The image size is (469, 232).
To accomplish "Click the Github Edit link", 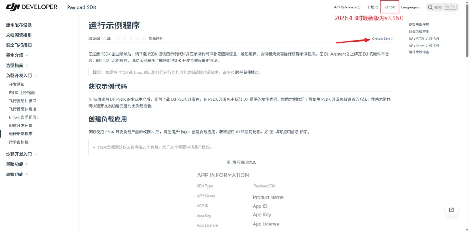I will 381,39.
